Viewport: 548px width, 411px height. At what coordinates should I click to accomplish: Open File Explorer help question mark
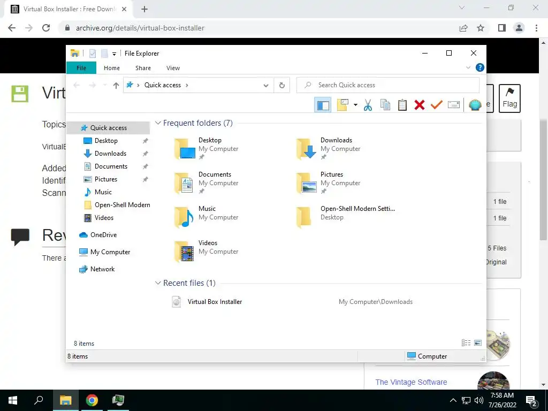(480, 67)
